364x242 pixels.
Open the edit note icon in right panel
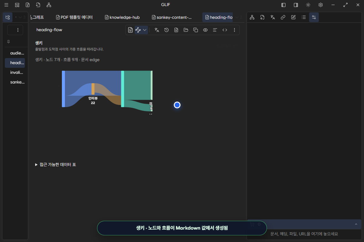tap(293, 17)
